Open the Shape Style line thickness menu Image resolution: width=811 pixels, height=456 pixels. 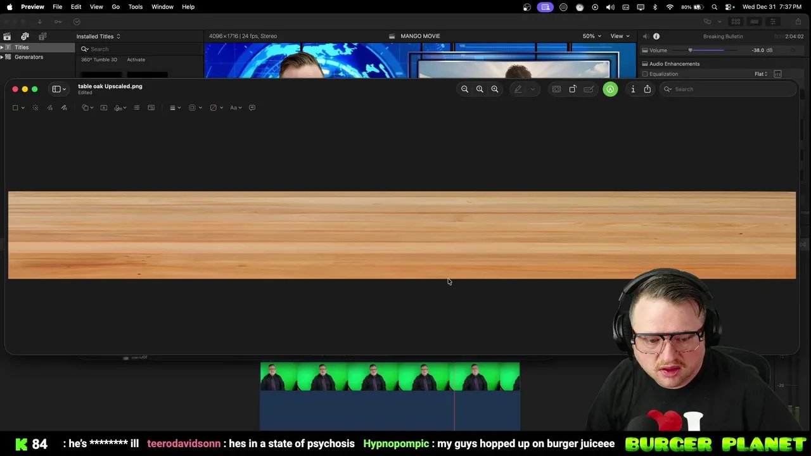pyautogui.click(x=175, y=108)
